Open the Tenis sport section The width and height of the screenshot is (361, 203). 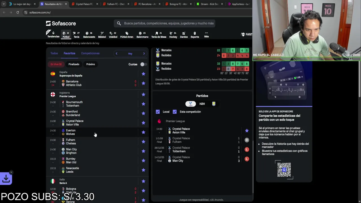76,34
